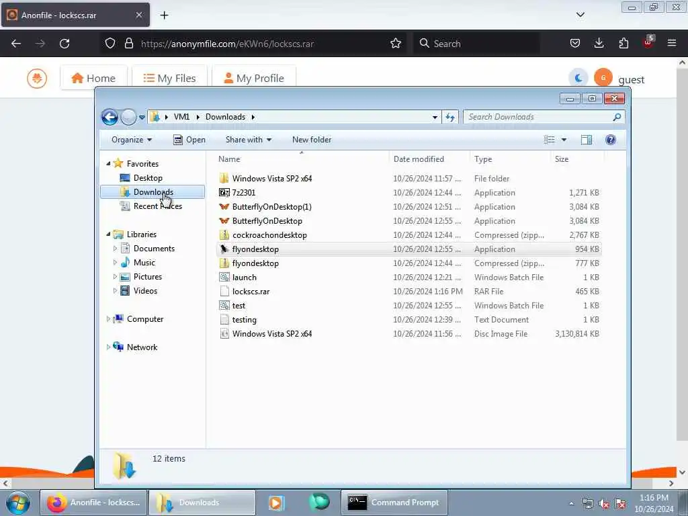
Task: Open the Windows Start orb
Action: tap(18, 503)
